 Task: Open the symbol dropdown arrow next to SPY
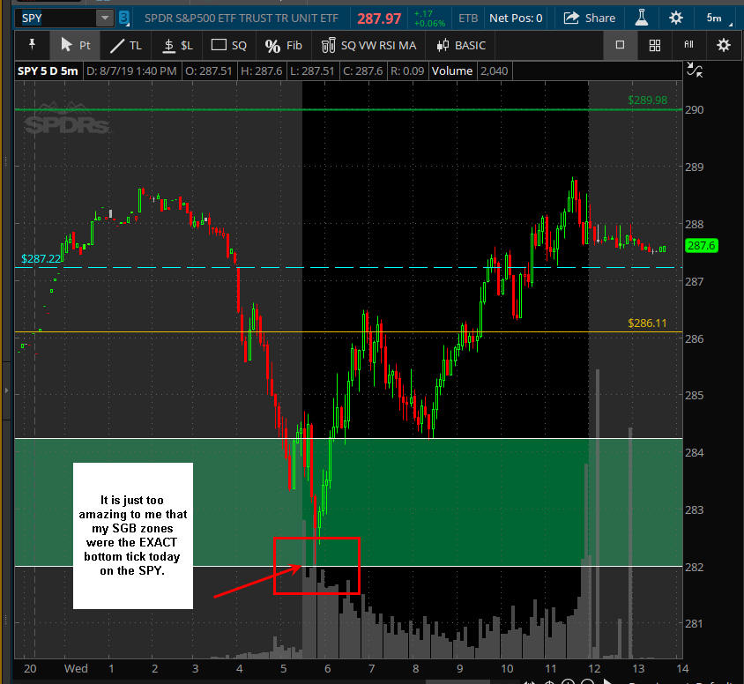(x=104, y=19)
